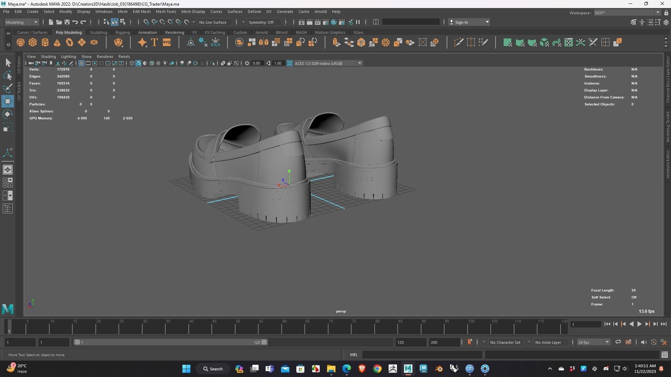Expand the No Anim Layer dropdown arrow
This screenshot has height=377, width=671.
tap(529, 342)
